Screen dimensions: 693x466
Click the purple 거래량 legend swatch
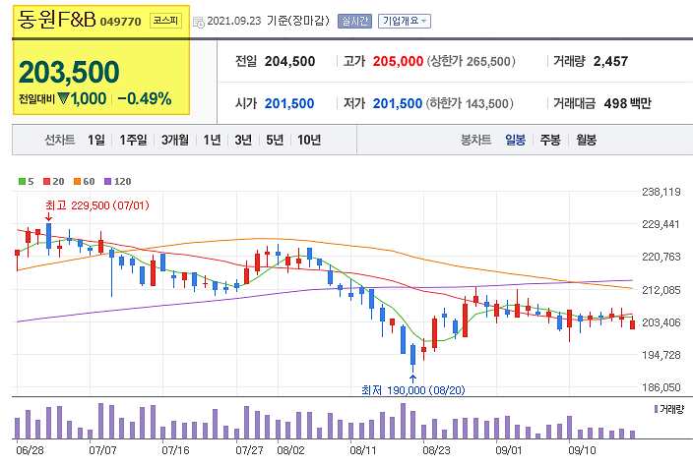coord(657,409)
